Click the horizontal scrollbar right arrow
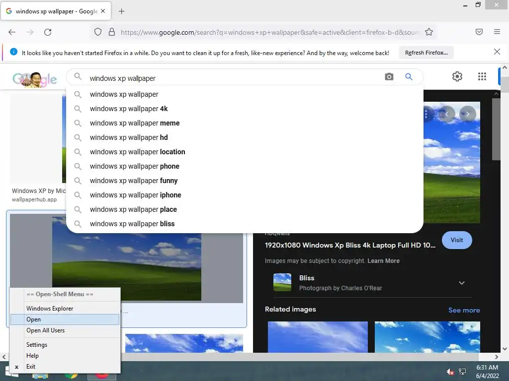 pyautogui.click(x=497, y=357)
